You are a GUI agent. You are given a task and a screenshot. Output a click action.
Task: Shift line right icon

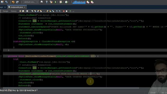(x=60, y=11)
